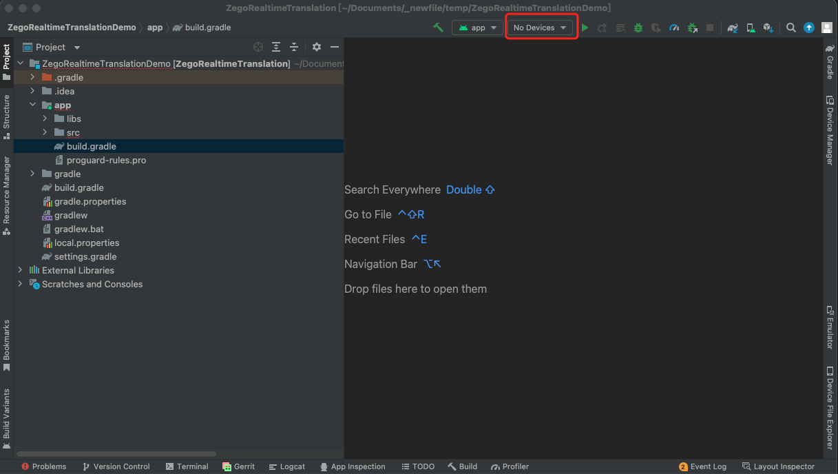The image size is (838, 474).
Task: Select the highlighted build.gradle under app
Action: click(178, 146)
